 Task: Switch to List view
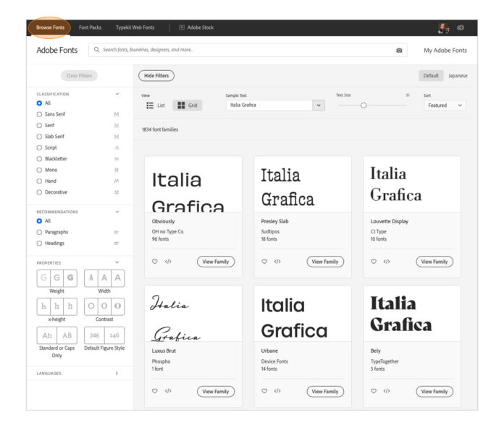pos(155,106)
